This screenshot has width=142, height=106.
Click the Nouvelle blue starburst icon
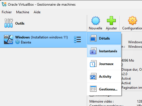96,21
